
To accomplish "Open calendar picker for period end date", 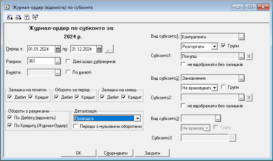I will pyautogui.click(x=99, y=49).
